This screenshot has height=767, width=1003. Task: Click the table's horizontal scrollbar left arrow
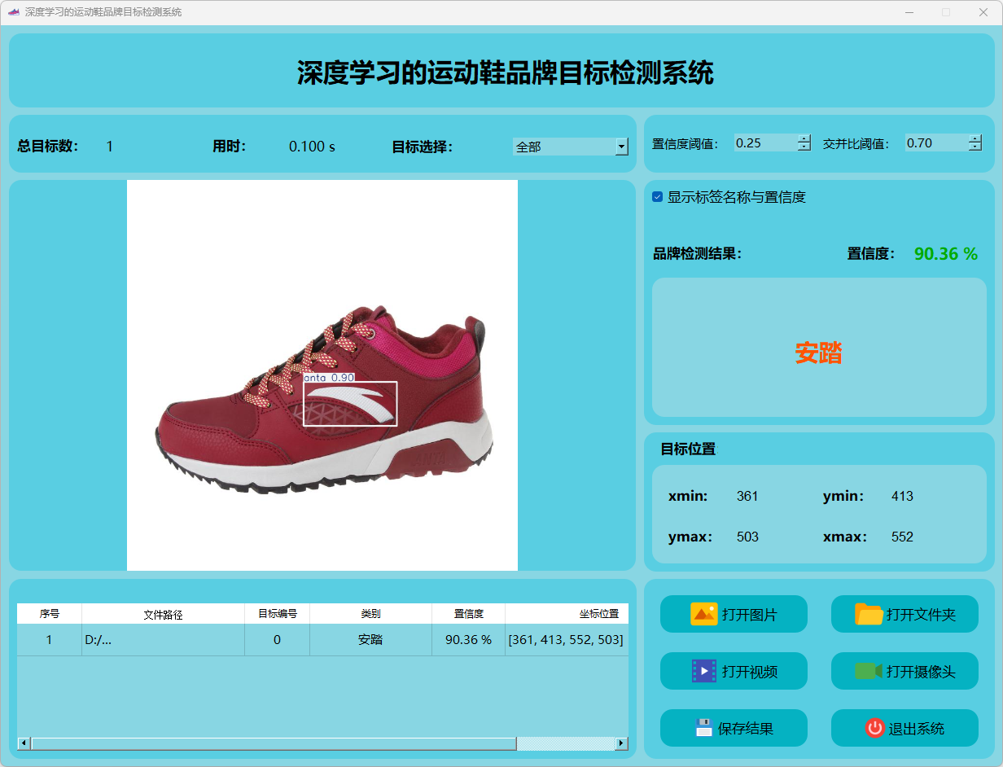(24, 743)
